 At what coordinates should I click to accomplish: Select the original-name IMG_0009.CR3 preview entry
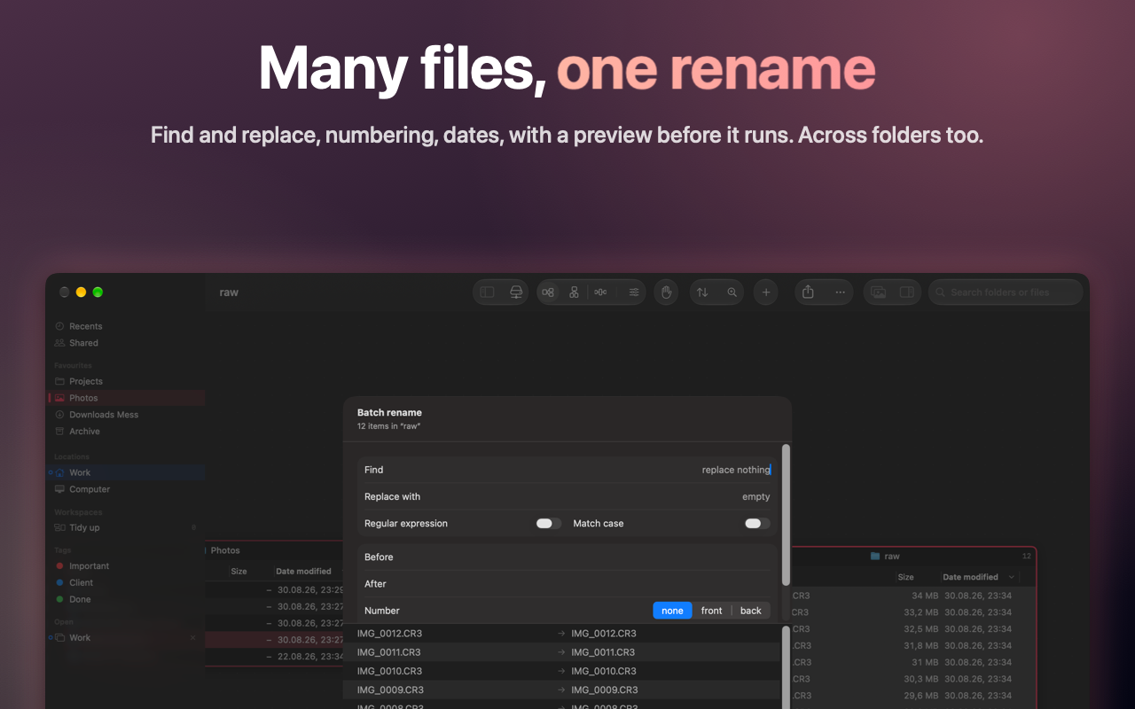point(390,690)
